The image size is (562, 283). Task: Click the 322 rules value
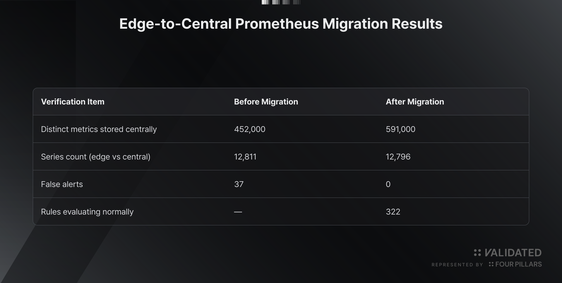point(393,212)
